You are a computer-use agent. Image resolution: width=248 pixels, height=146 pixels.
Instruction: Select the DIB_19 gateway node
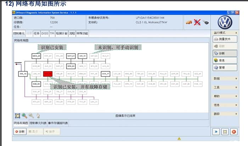click(23, 74)
